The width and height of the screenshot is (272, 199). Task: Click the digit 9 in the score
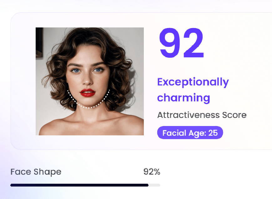[170, 44]
